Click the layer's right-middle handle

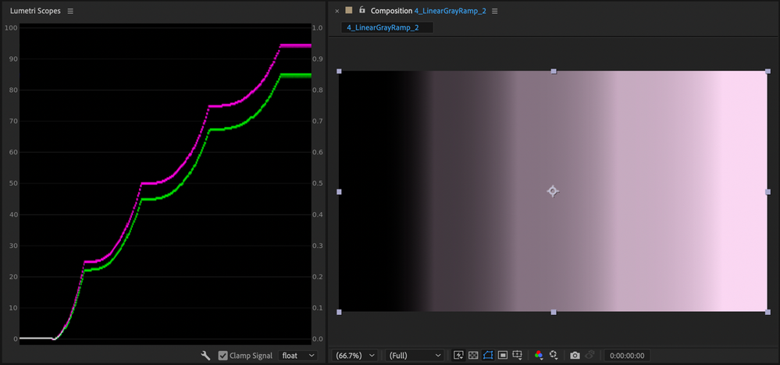[x=768, y=192]
